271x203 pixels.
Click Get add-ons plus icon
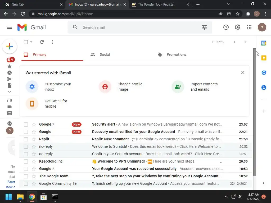(264, 111)
